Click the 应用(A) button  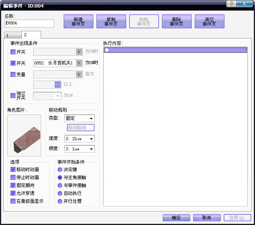(237, 217)
